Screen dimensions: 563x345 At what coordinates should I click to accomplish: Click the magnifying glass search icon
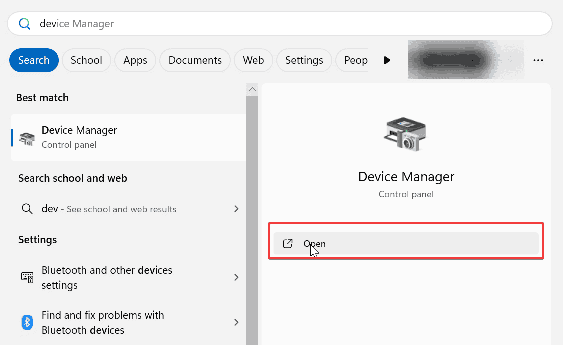[25, 23]
